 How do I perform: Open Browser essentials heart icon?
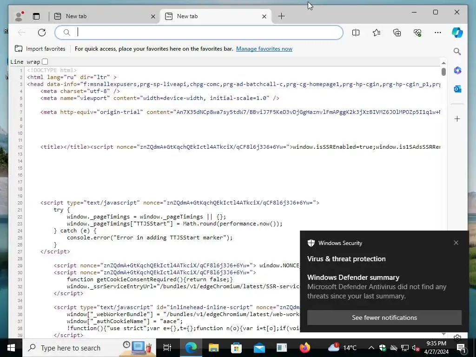click(x=417, y=33)
